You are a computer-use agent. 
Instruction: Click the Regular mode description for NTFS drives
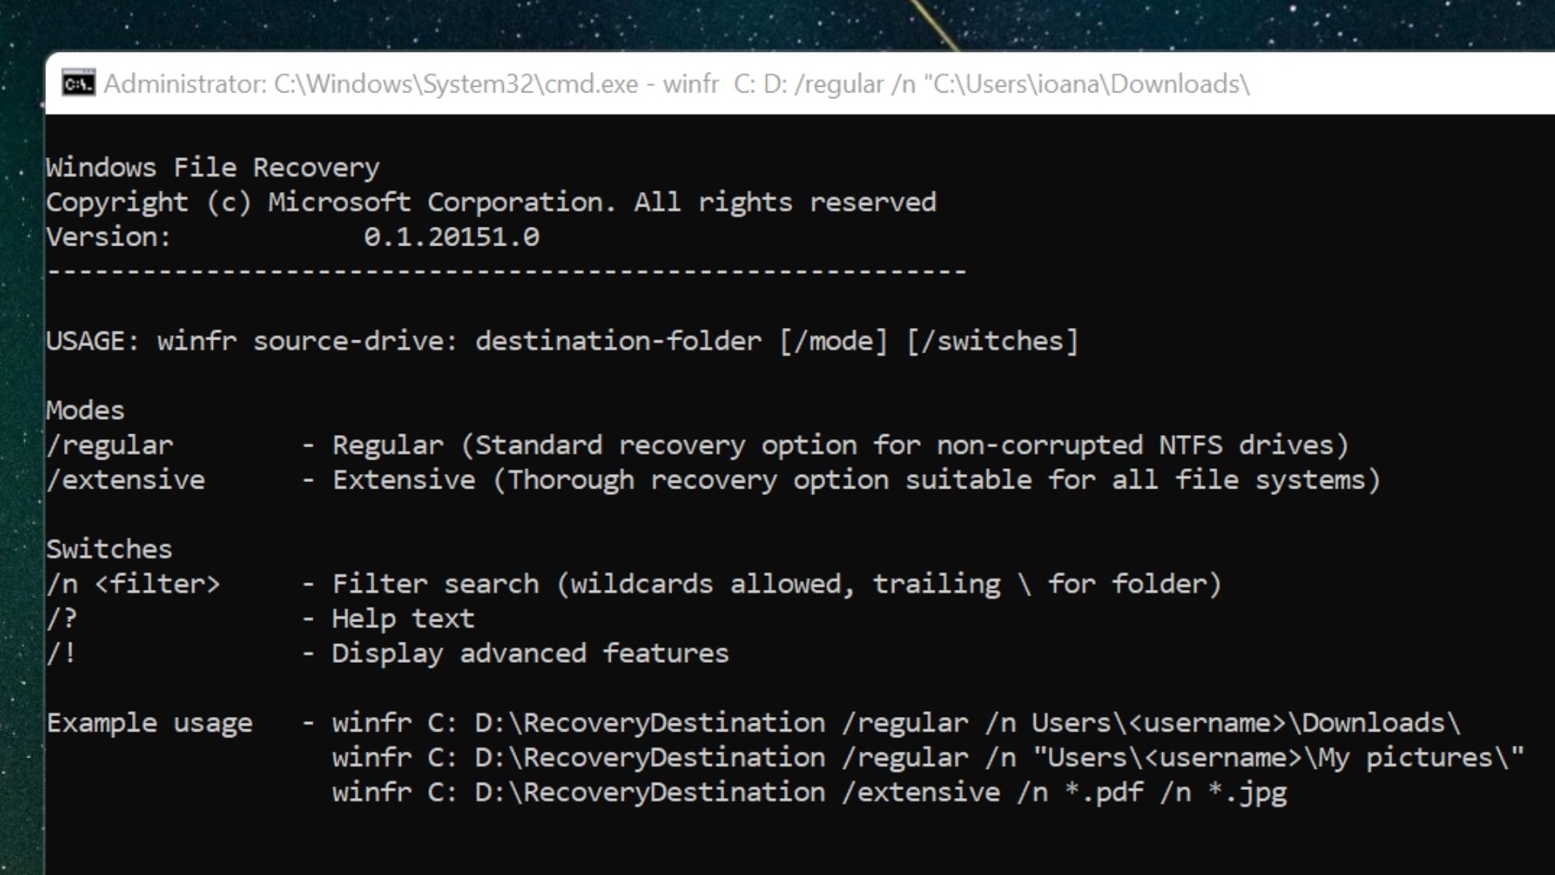coord(841,446)
